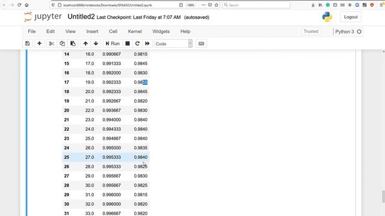Click the red shield extension icon

tap(372, 5)
